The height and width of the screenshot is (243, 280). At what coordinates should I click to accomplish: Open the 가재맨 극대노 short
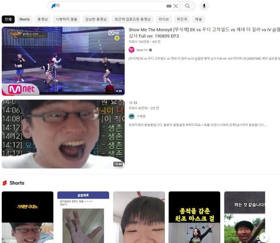28,217
